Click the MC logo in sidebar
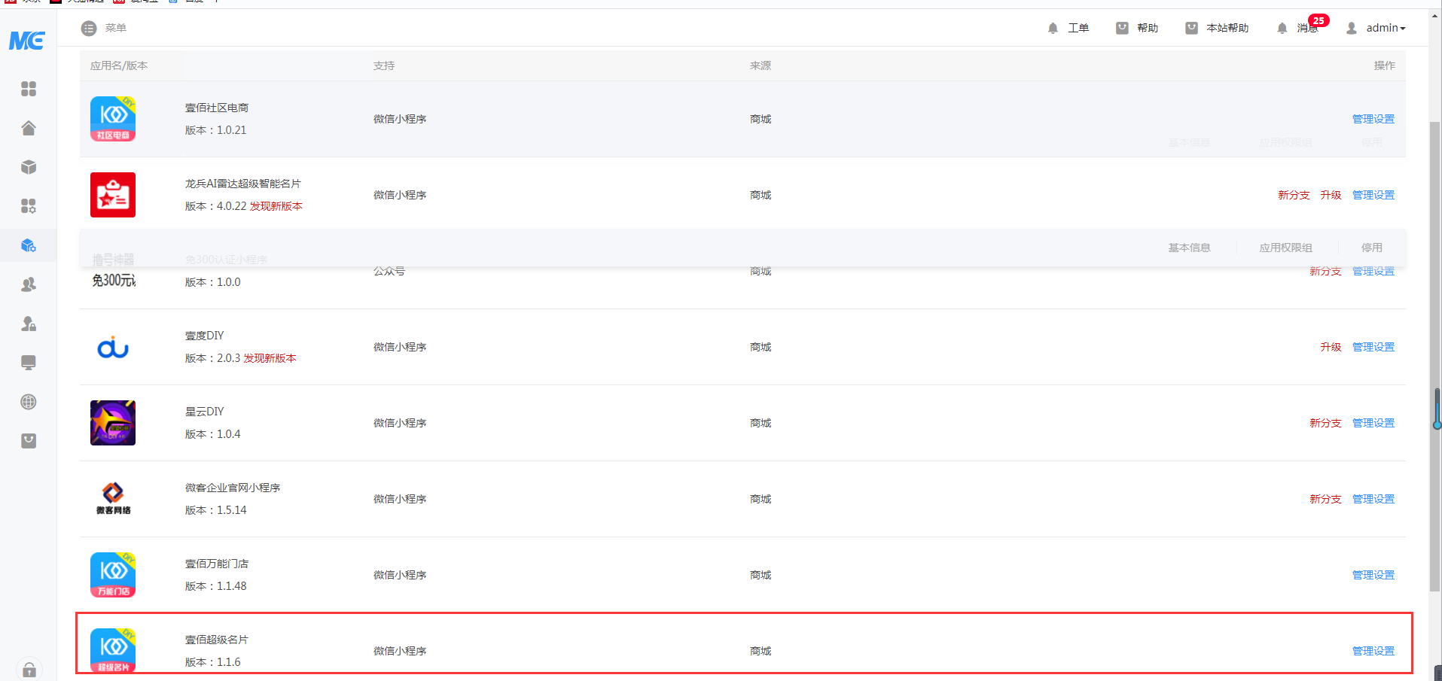Screen dimensions: 1442x681 pos(27,40)
